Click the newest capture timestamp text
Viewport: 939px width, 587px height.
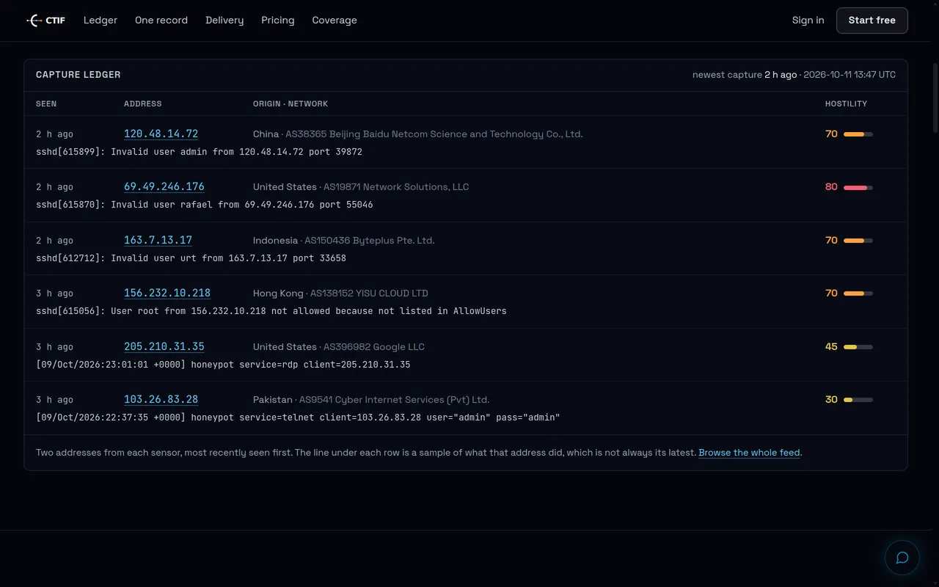coord(794,75)
